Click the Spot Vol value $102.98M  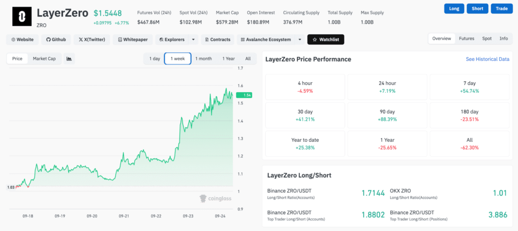(x=190, y=22)
